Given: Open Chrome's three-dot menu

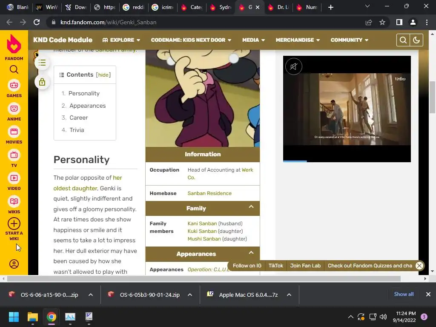Looking at the screenshot, I should (x=427, y=22).
